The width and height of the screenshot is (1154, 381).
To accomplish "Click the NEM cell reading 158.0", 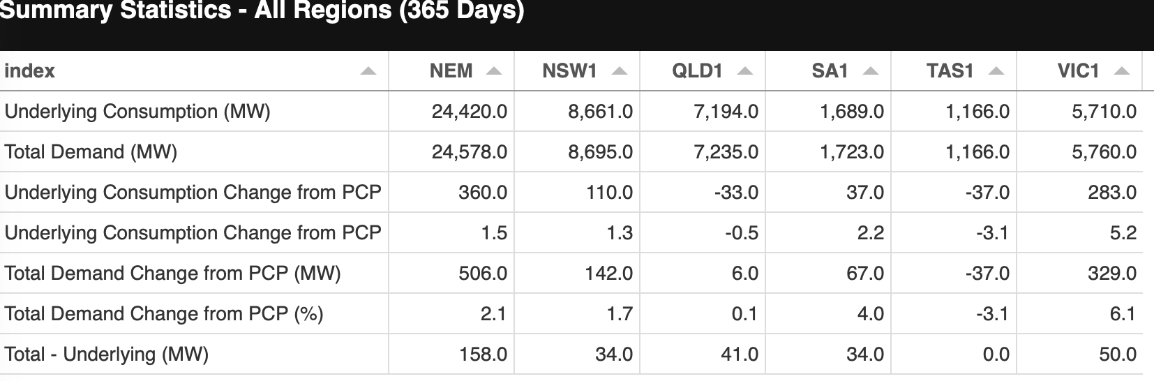I will click(x=483, y=354).
